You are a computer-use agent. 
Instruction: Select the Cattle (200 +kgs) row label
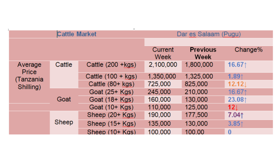(x=111, y=65)
